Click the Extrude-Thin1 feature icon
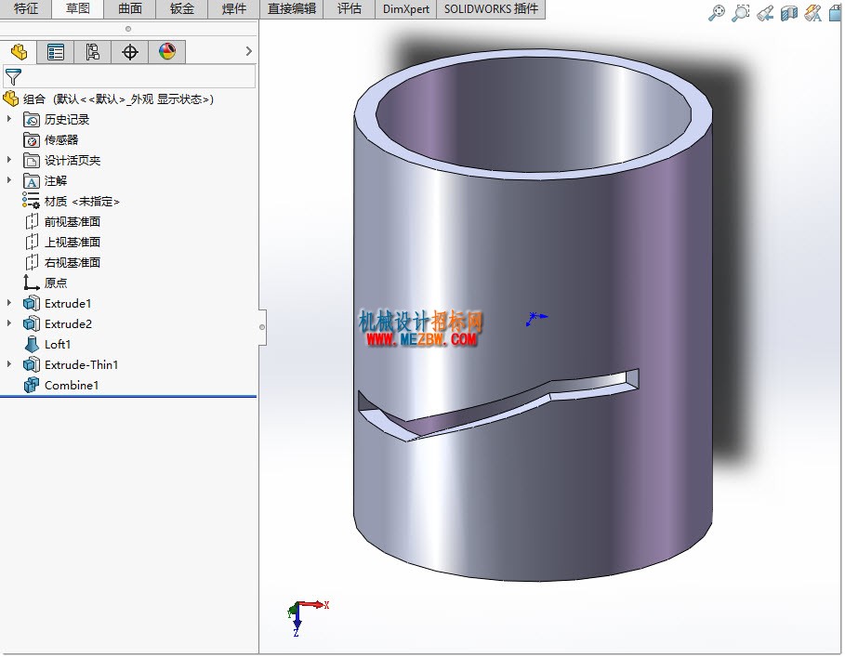845x658 pixels. click(x=32, y=365)
